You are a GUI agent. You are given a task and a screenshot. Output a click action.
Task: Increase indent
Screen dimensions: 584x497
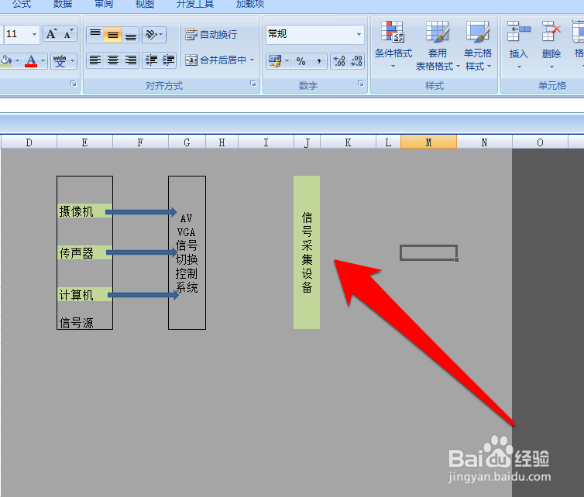pos(168,60)
